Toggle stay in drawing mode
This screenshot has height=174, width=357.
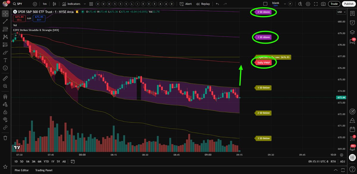[5, 104]
